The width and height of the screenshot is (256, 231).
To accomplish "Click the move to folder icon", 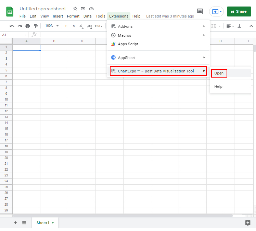I will click(x=83, y=9).
